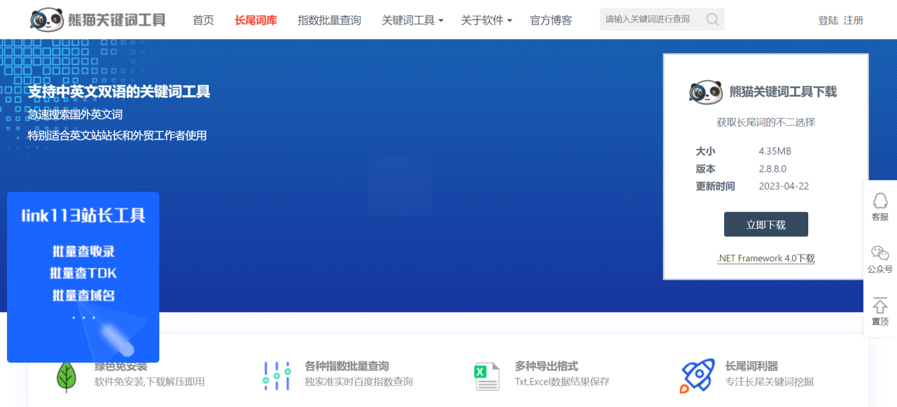Switch to the 首页 menu item
Viewport: 897px width, 407px height.
pyautogui.click(x=203, y=19)
